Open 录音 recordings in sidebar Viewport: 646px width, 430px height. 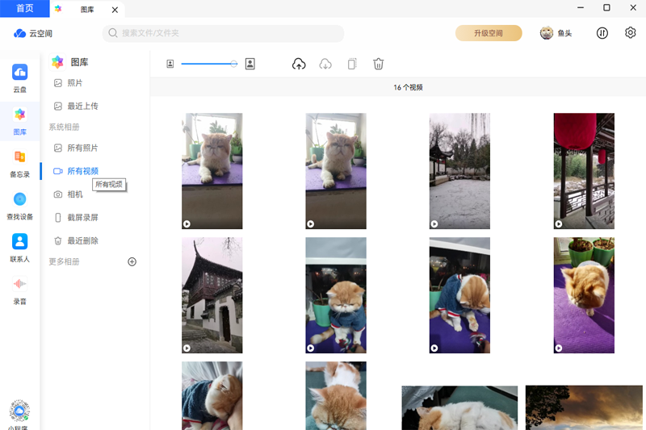coord(19,290)
